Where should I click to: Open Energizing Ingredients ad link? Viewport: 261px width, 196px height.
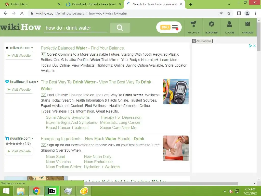(x=92, y=139)
